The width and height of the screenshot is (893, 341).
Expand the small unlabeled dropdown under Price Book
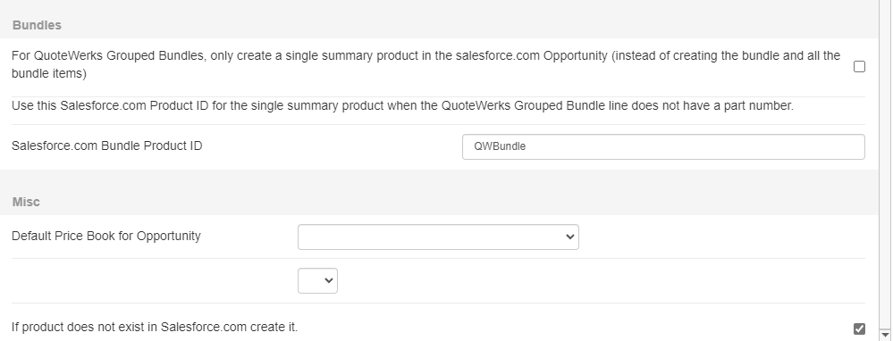317,281
